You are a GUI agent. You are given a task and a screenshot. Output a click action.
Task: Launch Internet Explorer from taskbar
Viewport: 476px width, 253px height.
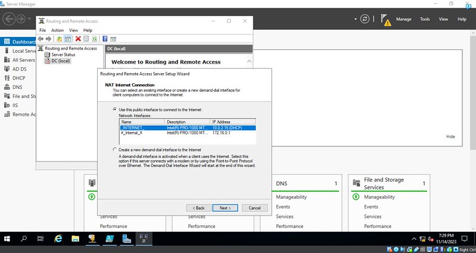[58, 239]
